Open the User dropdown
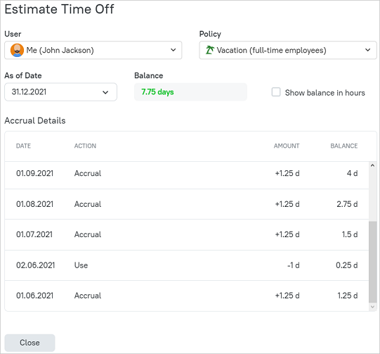Viewport: 380px width, 354px height. pos(93,50)
